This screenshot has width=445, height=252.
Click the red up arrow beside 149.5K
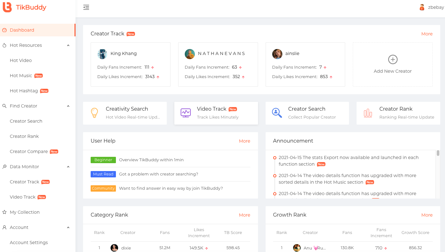[207, 248]
